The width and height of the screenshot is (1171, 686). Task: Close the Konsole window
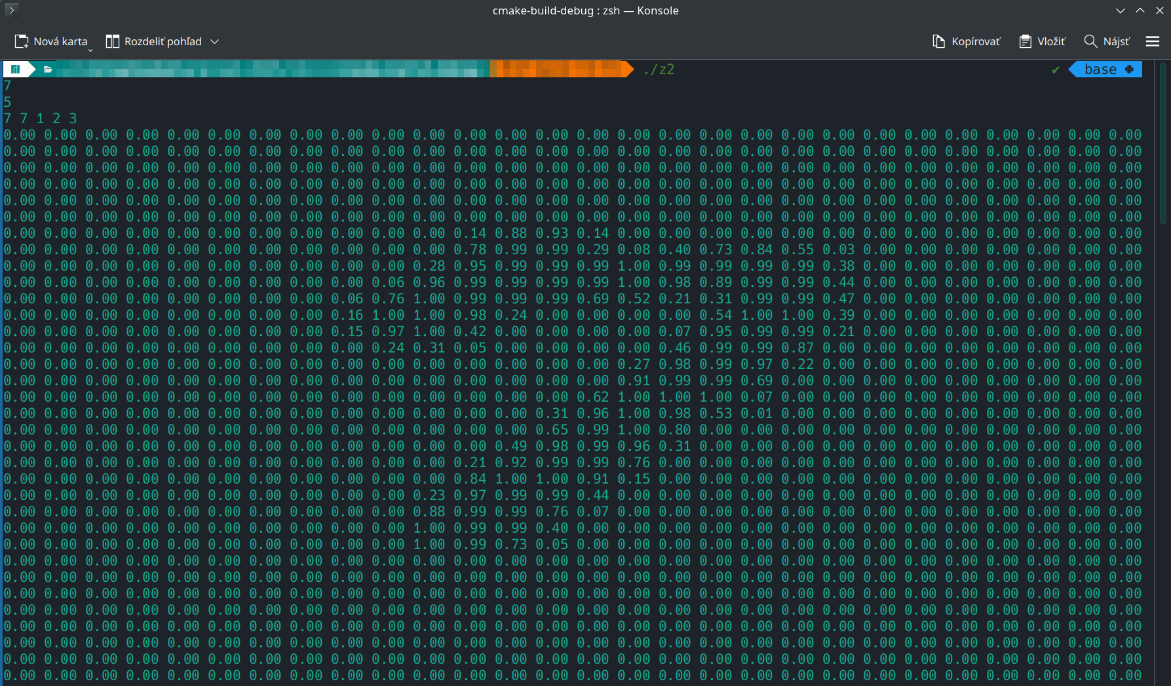1160,10
